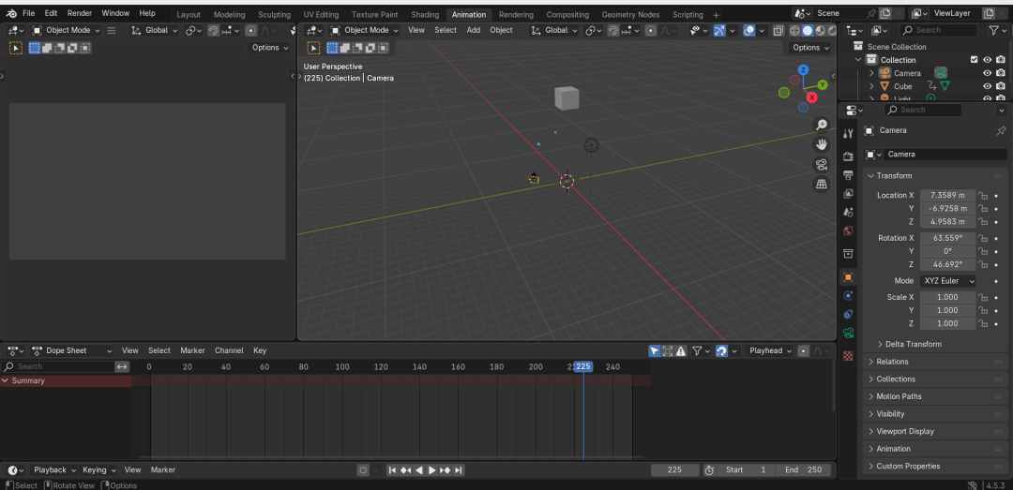Play animation forward button

click(x=432, y=470)
